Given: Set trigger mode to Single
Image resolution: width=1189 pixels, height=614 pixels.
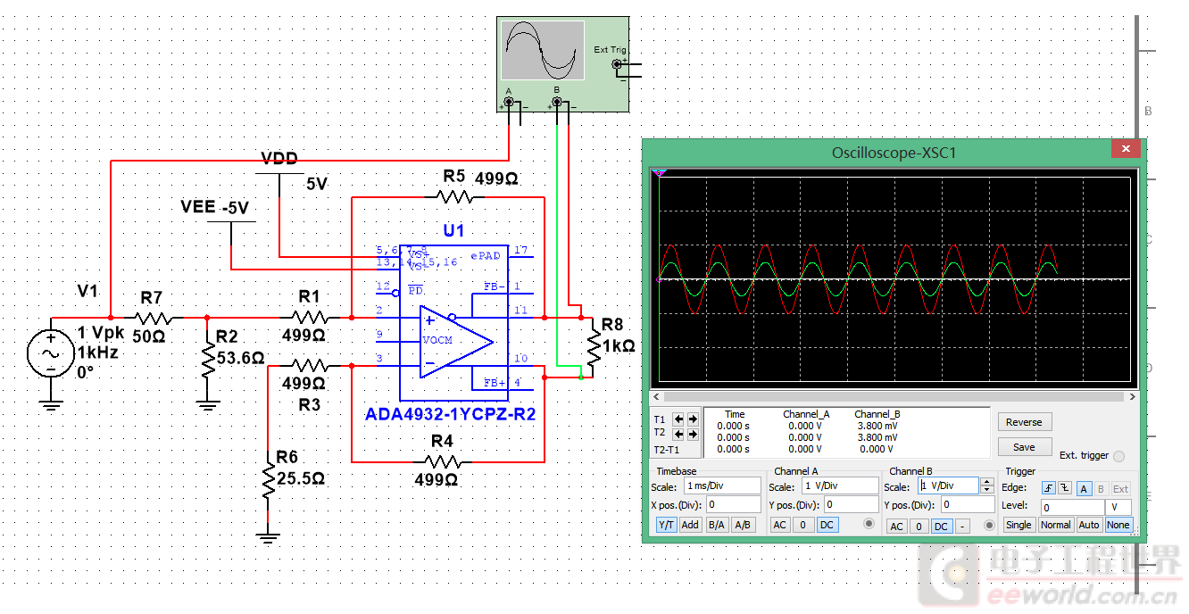Looking at the screenshot, I should coord(1019,525).
